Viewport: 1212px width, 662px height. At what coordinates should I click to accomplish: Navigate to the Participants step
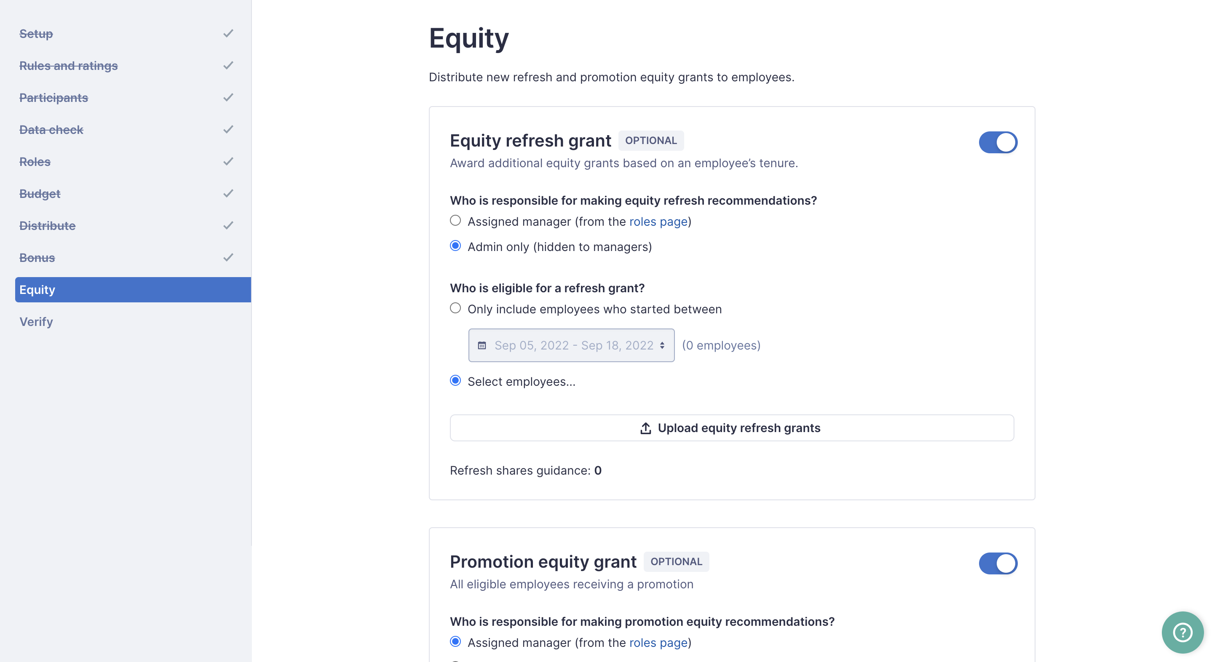[53, 97]
